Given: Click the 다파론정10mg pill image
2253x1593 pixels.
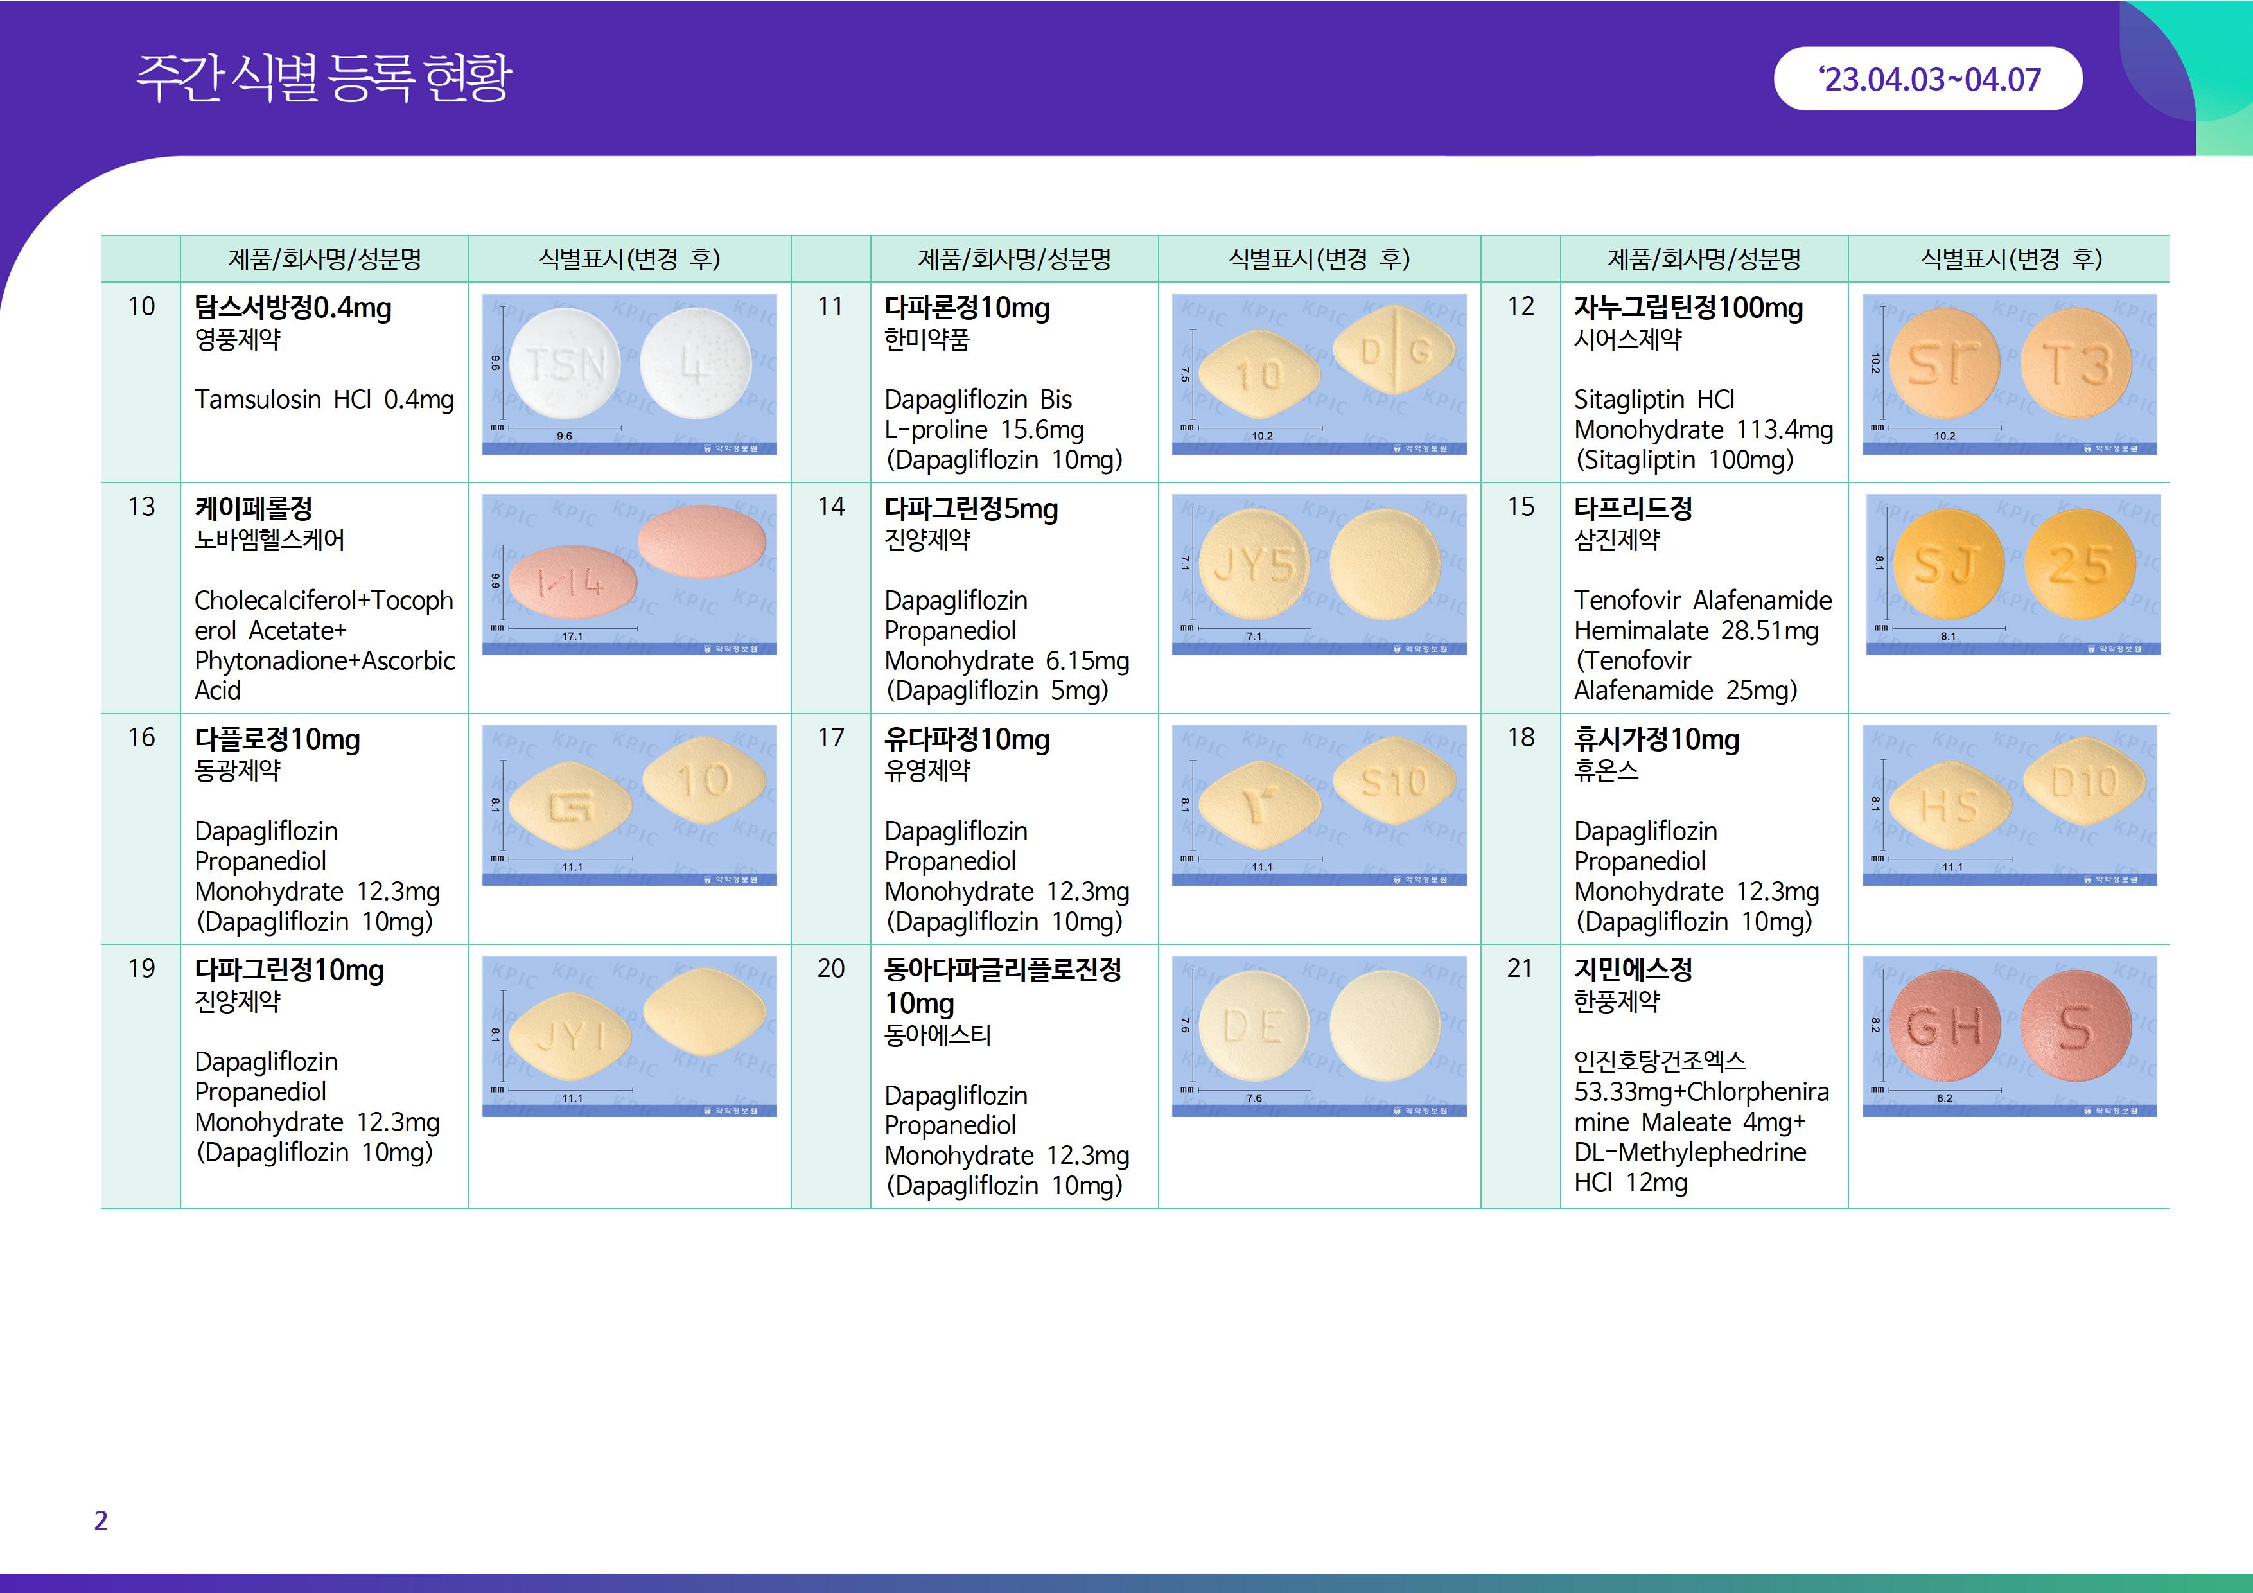Looking at the screenshot, I should pos(1319,374).
